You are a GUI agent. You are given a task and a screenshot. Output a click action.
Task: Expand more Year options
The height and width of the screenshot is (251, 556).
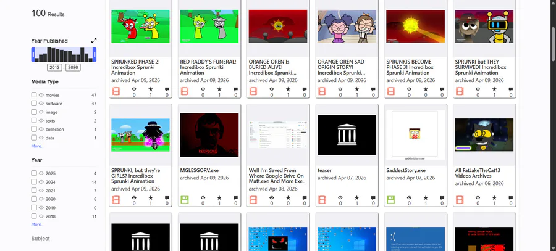(x=38, y=224)
